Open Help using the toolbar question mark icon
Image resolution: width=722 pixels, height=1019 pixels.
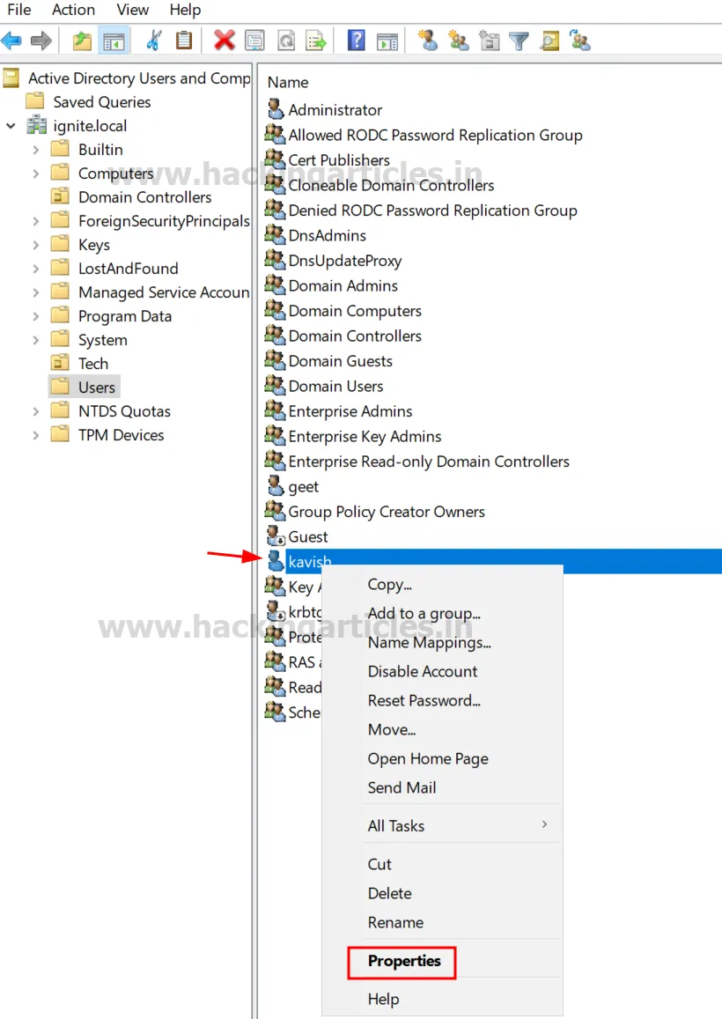[x=356, y=40]
